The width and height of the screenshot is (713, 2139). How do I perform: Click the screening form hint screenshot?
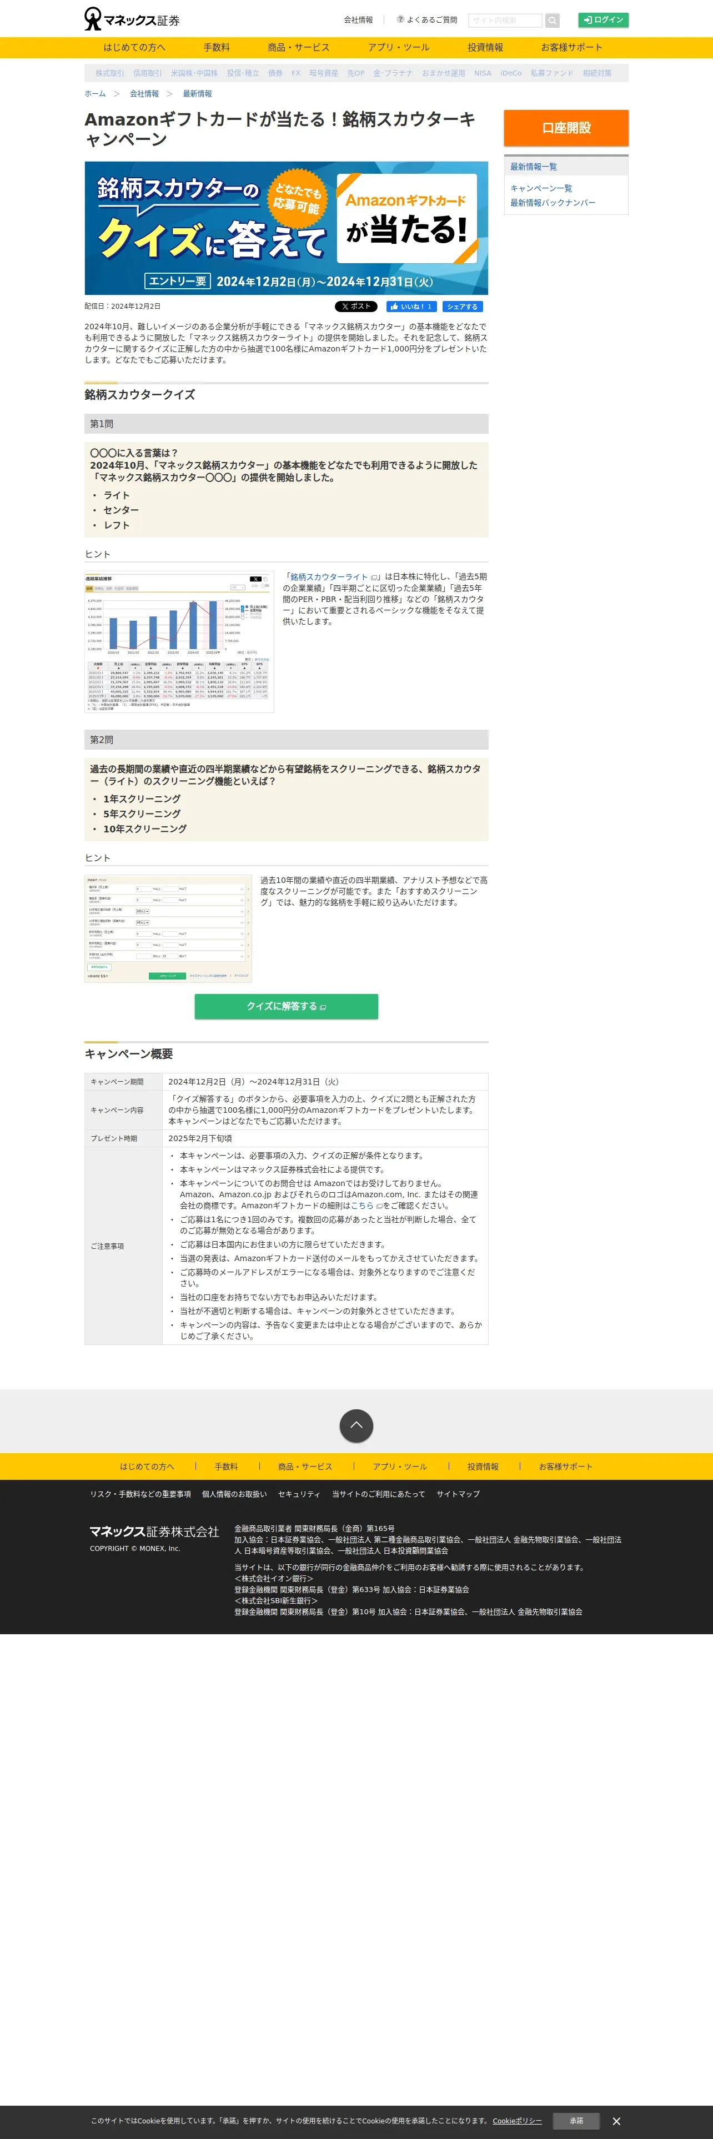[168, 928]
